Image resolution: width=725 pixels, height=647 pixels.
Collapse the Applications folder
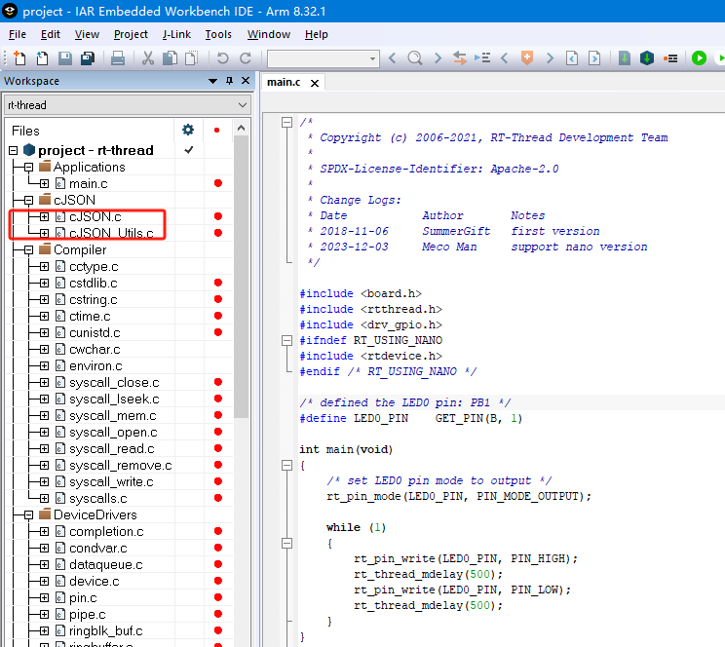[x=28, y=167]
